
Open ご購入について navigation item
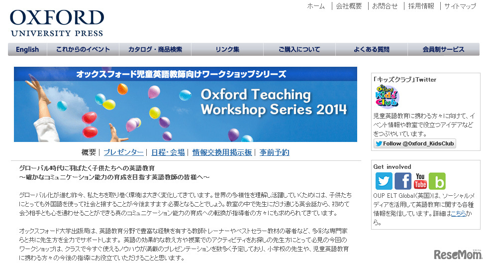tap(299, 49)
